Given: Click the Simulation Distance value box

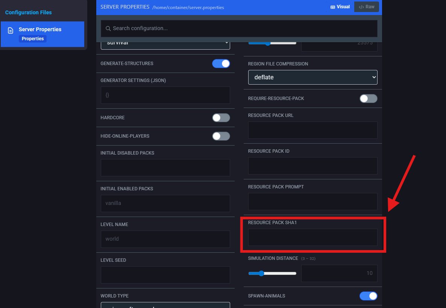Looking at the screenshot, I should [x=339, y=273].
